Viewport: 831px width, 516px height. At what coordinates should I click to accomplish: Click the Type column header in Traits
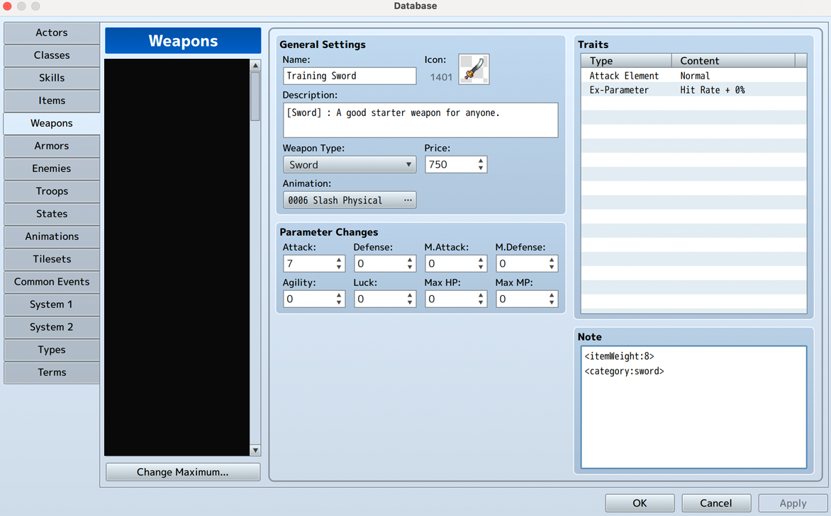(x=626, y=61)
